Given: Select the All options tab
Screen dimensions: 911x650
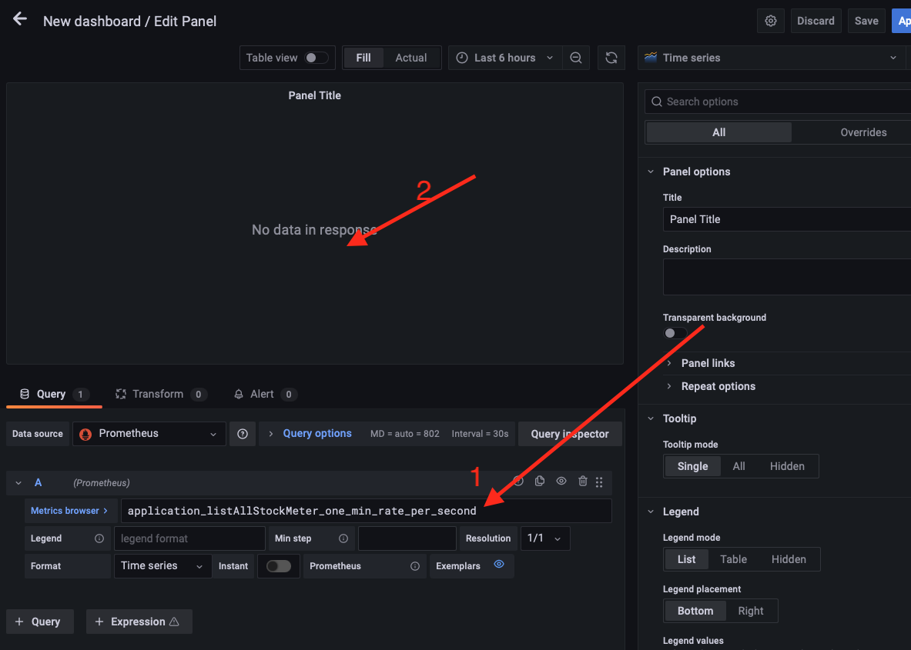Looking at the screenshot, I should click(718, 132).
